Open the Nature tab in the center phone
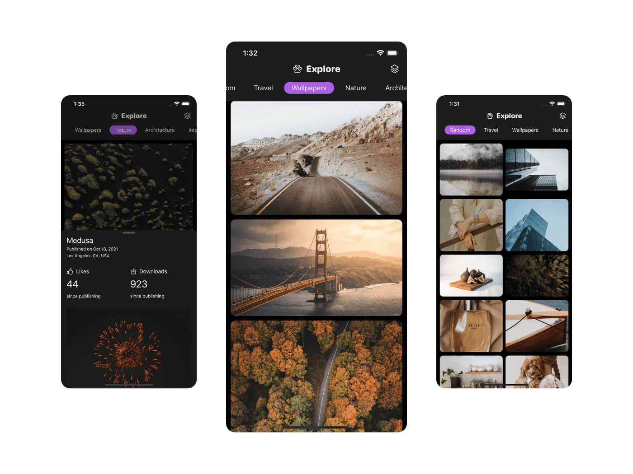633x474 pixels. pyautogui.click(x=356, y=88)
